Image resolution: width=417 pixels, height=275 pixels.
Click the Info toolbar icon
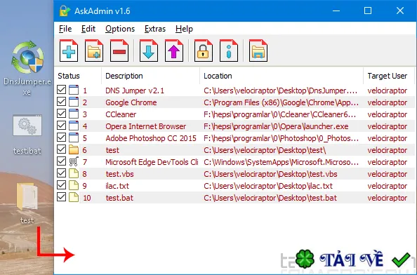click(x=229, y=51)
